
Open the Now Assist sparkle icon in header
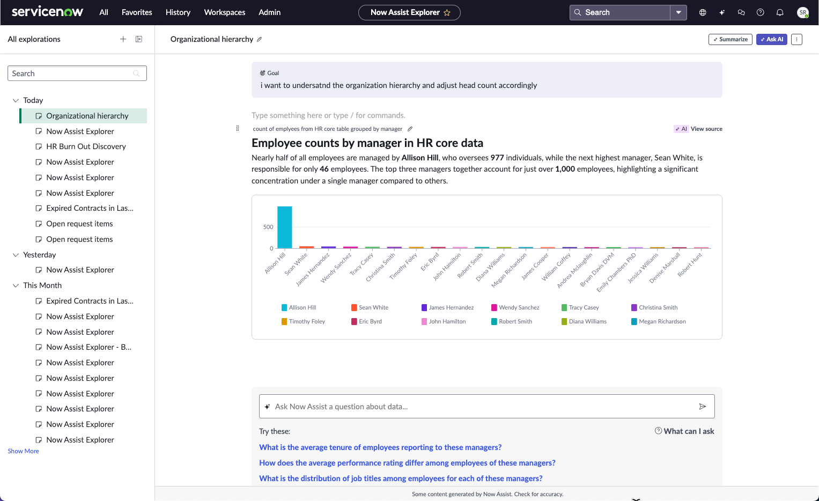point(722,12)
